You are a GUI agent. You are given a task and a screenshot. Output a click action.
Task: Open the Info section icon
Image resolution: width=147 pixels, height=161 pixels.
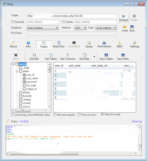[x=28, y=43]
